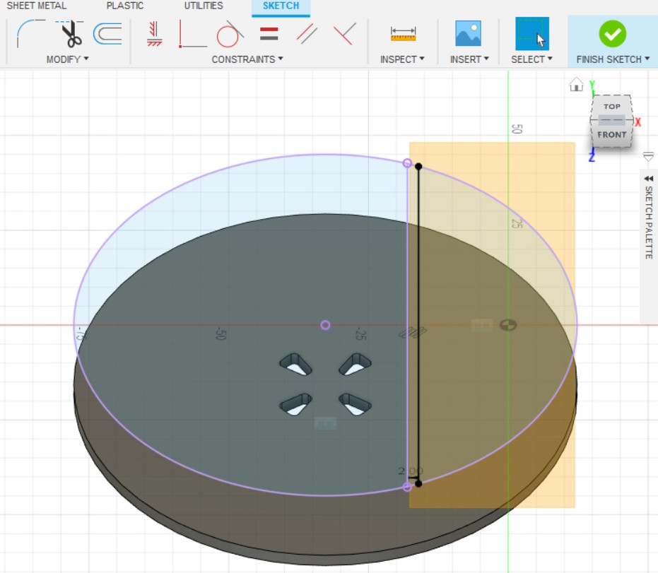
Task: Select the Parallel constraint icon
Action: point(307,33)
